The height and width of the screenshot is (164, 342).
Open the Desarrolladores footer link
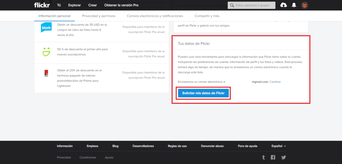coord(143,146)
